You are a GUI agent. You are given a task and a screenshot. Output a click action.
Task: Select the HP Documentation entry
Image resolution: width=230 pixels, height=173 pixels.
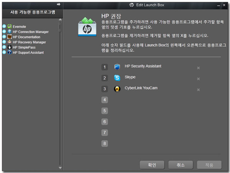point(26,37)
